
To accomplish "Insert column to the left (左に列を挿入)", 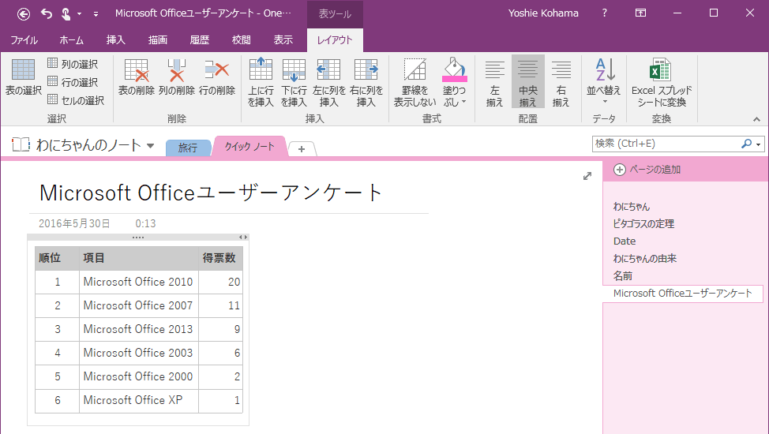I will pyautogui.click(x=328, y=82).
